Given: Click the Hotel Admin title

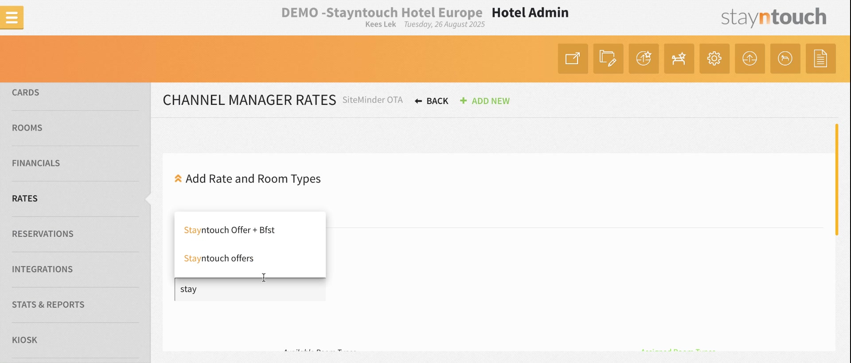Looking at the screenshot, I should coord(530,12).
